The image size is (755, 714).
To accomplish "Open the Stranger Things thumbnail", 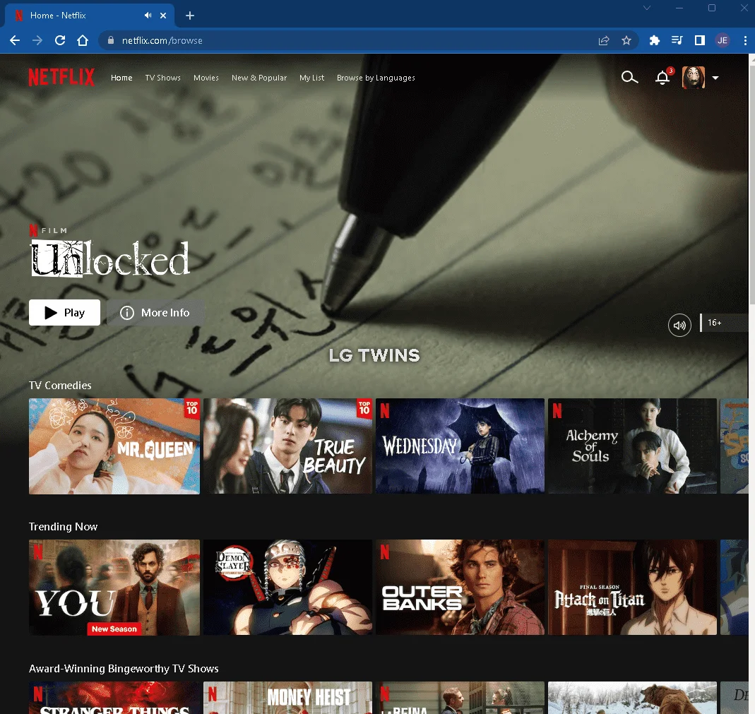I will 114,698.
